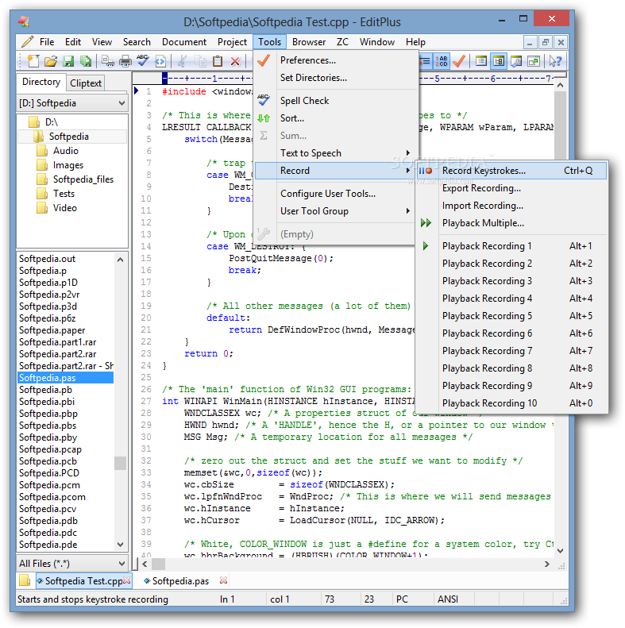Select Softpedia.pcap in file list
The image size is (625, 628).
pos(50,449)
